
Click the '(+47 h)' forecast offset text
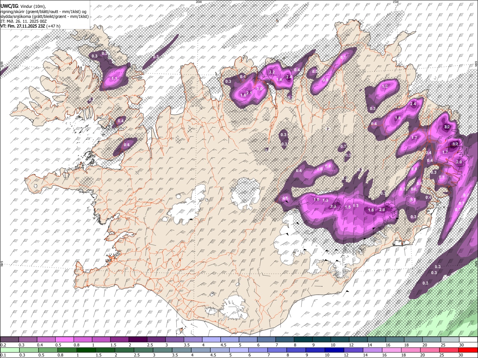coord(53,26)
